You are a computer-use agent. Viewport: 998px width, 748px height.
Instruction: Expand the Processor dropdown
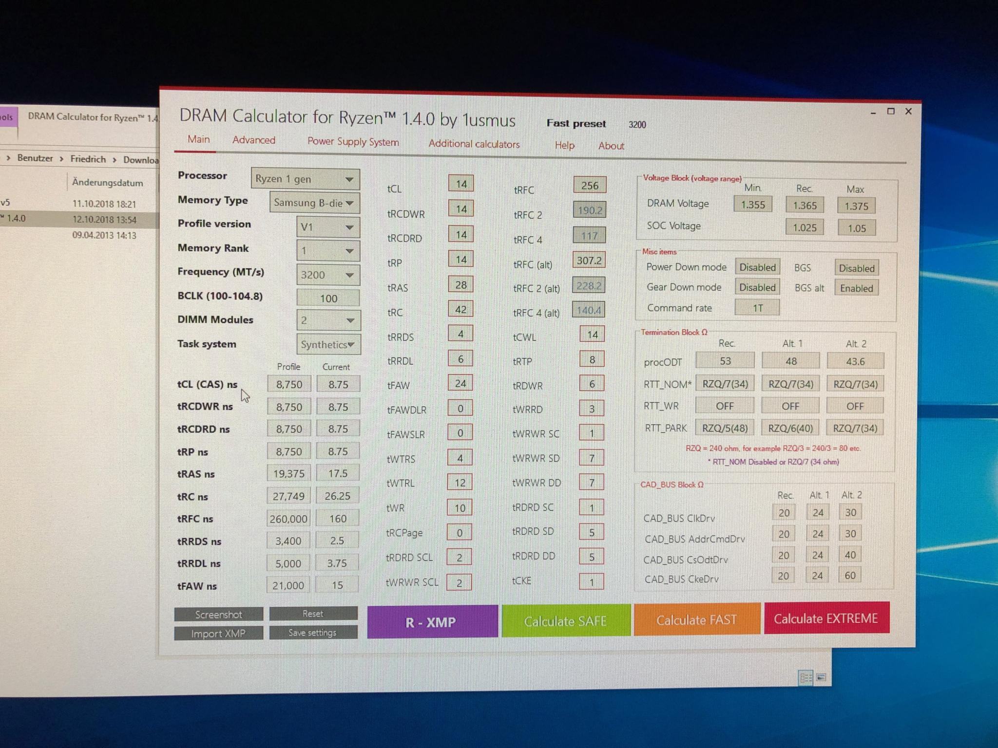click(306, 179)
